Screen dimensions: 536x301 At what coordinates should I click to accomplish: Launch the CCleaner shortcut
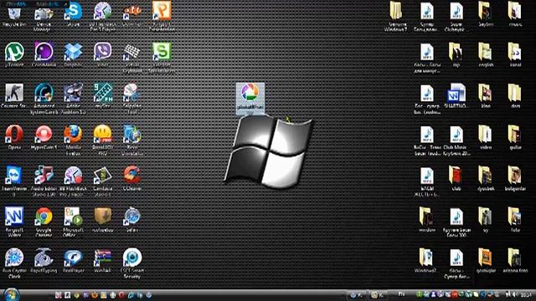tap(132, 178)
